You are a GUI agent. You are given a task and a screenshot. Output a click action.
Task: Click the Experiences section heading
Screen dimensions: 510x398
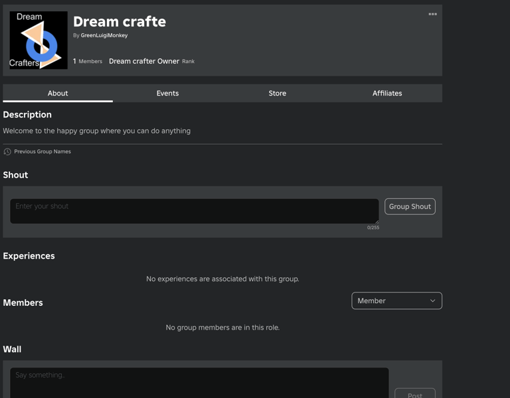29,256
